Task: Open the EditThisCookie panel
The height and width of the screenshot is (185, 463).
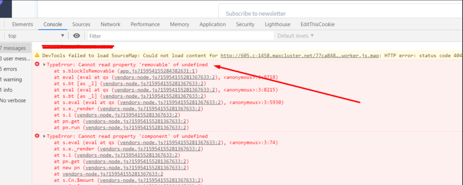Action: [x=317, y=24]
